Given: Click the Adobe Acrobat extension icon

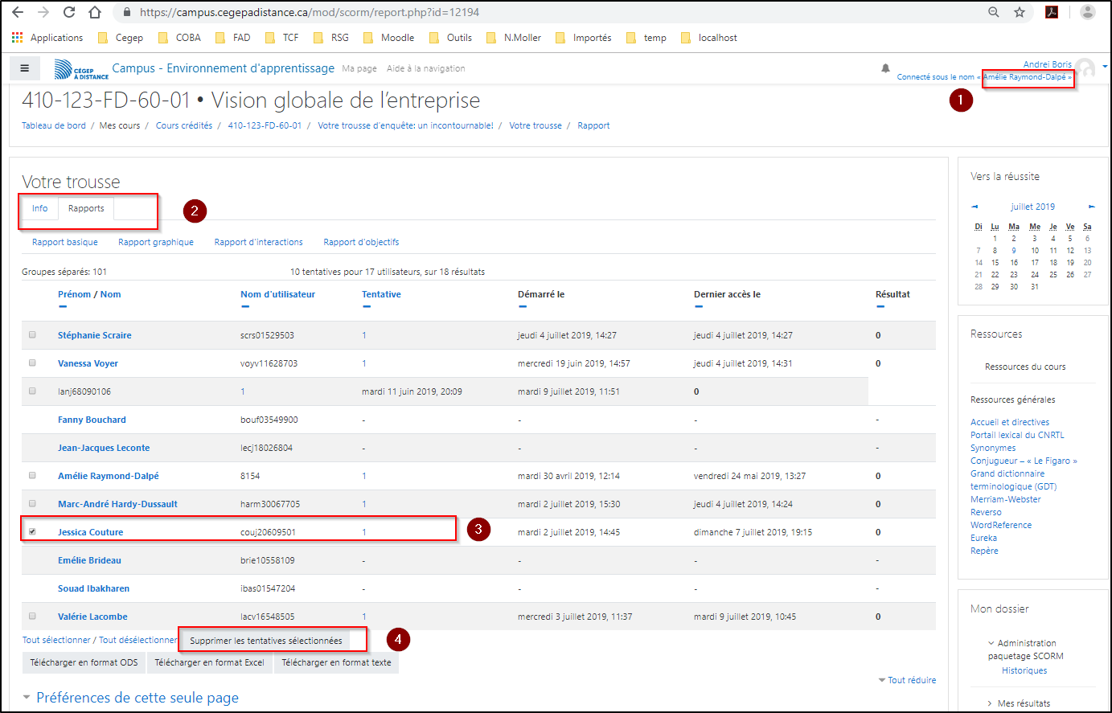Looking at the screenshot, I should pyautogui.click(x=1051, y=12).
